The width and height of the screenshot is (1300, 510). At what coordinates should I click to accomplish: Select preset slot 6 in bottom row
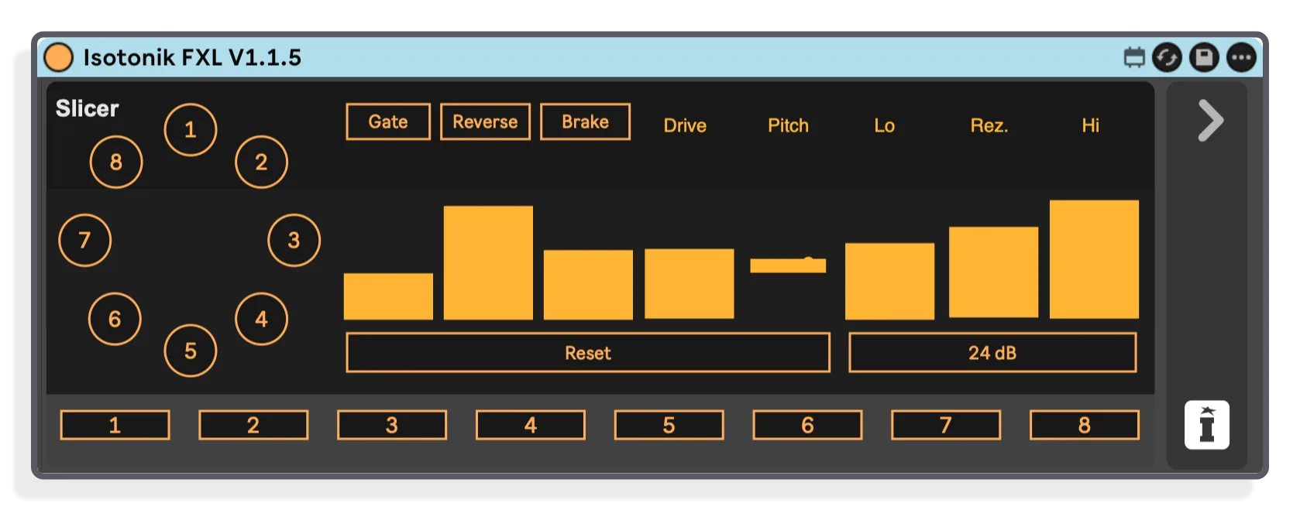pyautogui.click(x=807, y=425)
